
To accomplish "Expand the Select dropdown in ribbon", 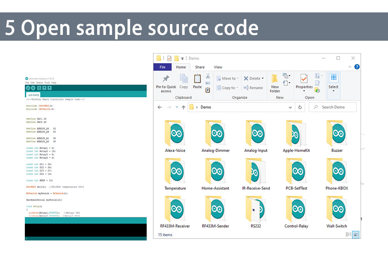I will (x=333, y=91).
